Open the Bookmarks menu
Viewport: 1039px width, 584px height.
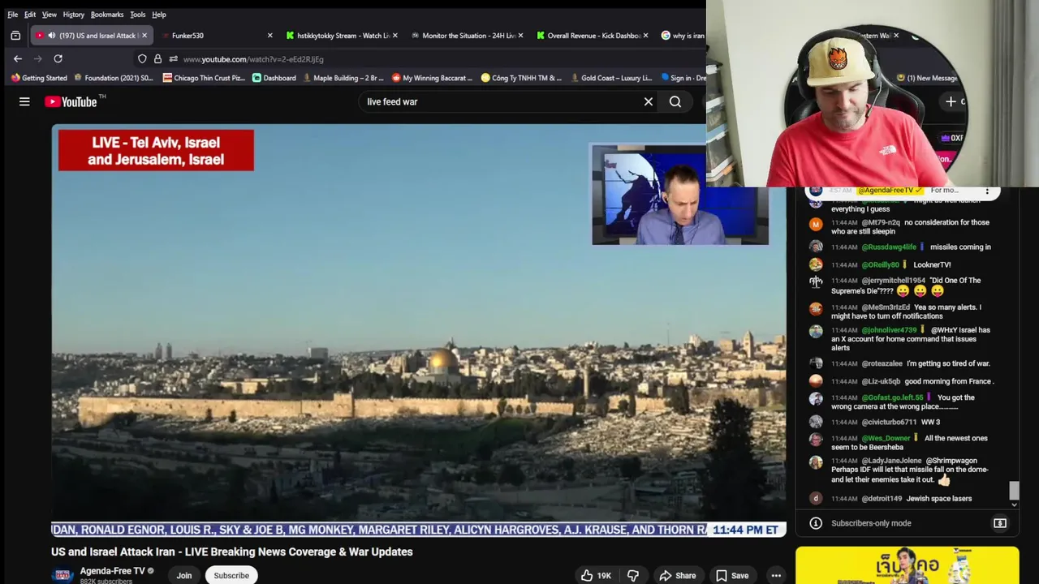[x=107, y=15]
